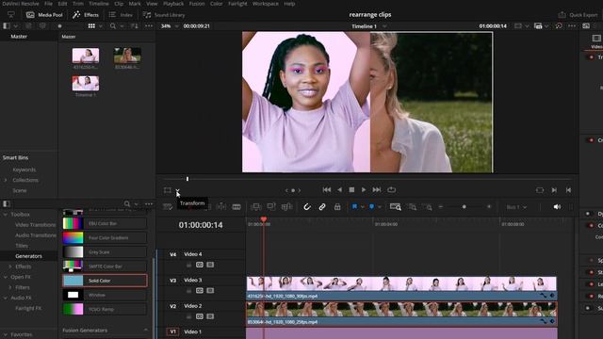Select the SMPTE Color Bar generator

[105, 266]
